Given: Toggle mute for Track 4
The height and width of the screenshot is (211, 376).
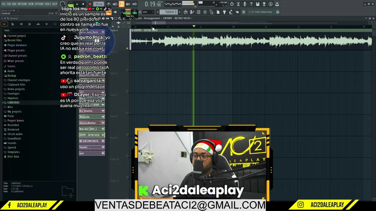Looking at the screenshot, I should point(127,48).
